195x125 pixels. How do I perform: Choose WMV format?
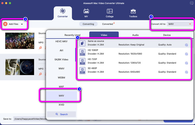tap(62, 68)
